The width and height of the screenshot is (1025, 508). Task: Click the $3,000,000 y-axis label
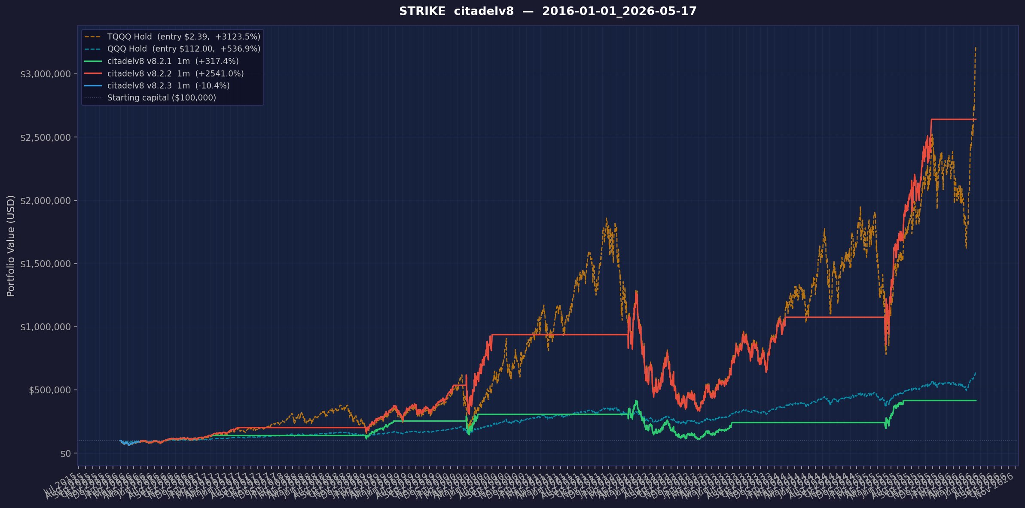pyautogui.click(x=46, y=74)
